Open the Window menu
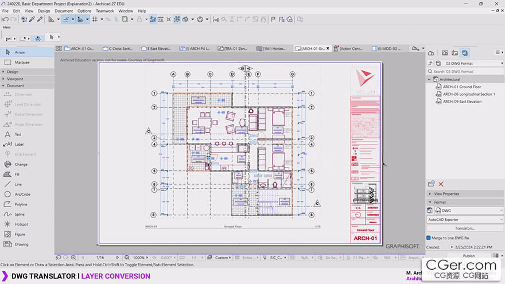 126,11
